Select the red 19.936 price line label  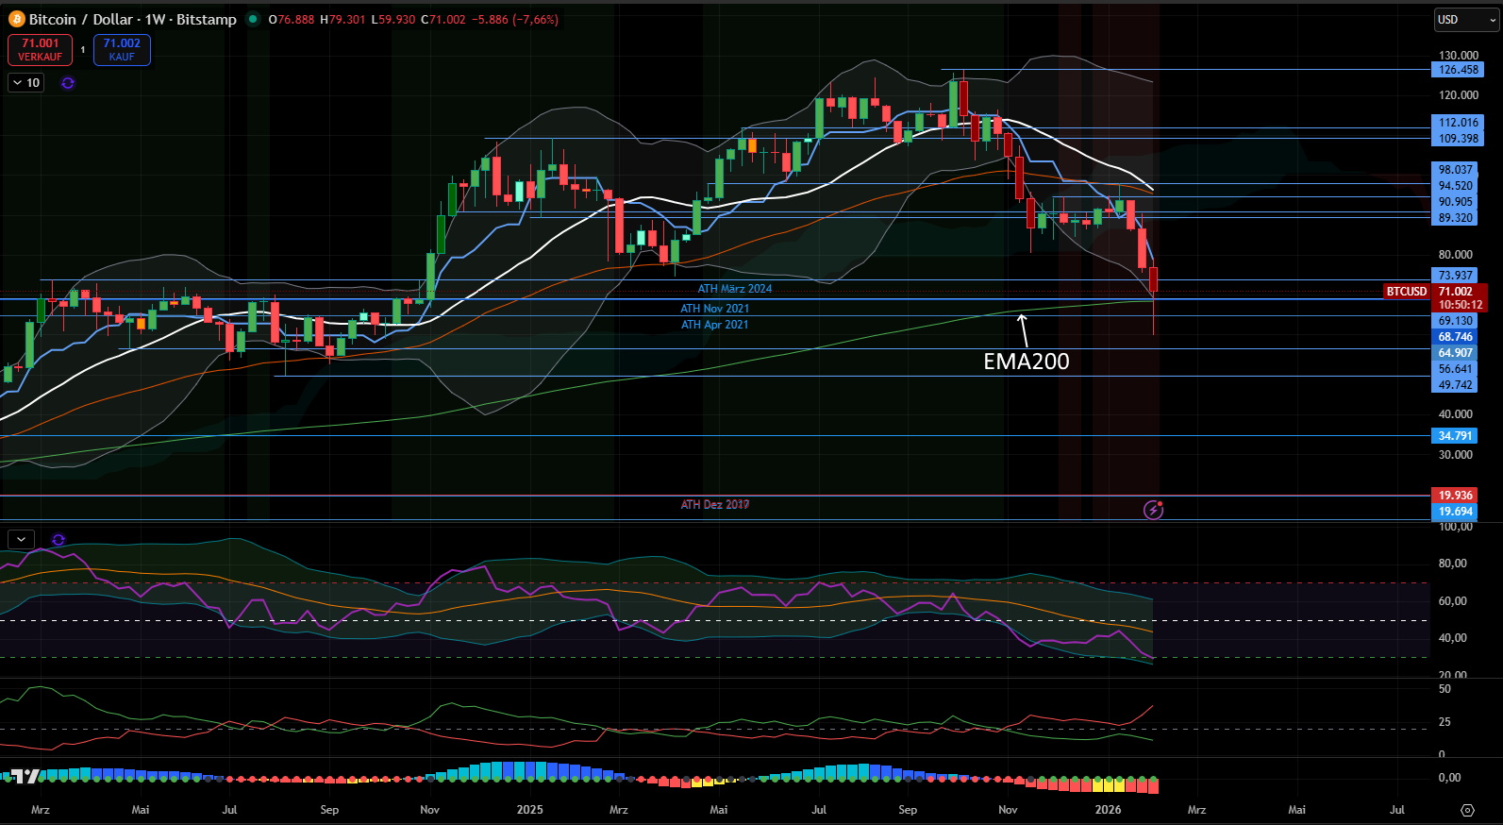[x=1455, y=496]
